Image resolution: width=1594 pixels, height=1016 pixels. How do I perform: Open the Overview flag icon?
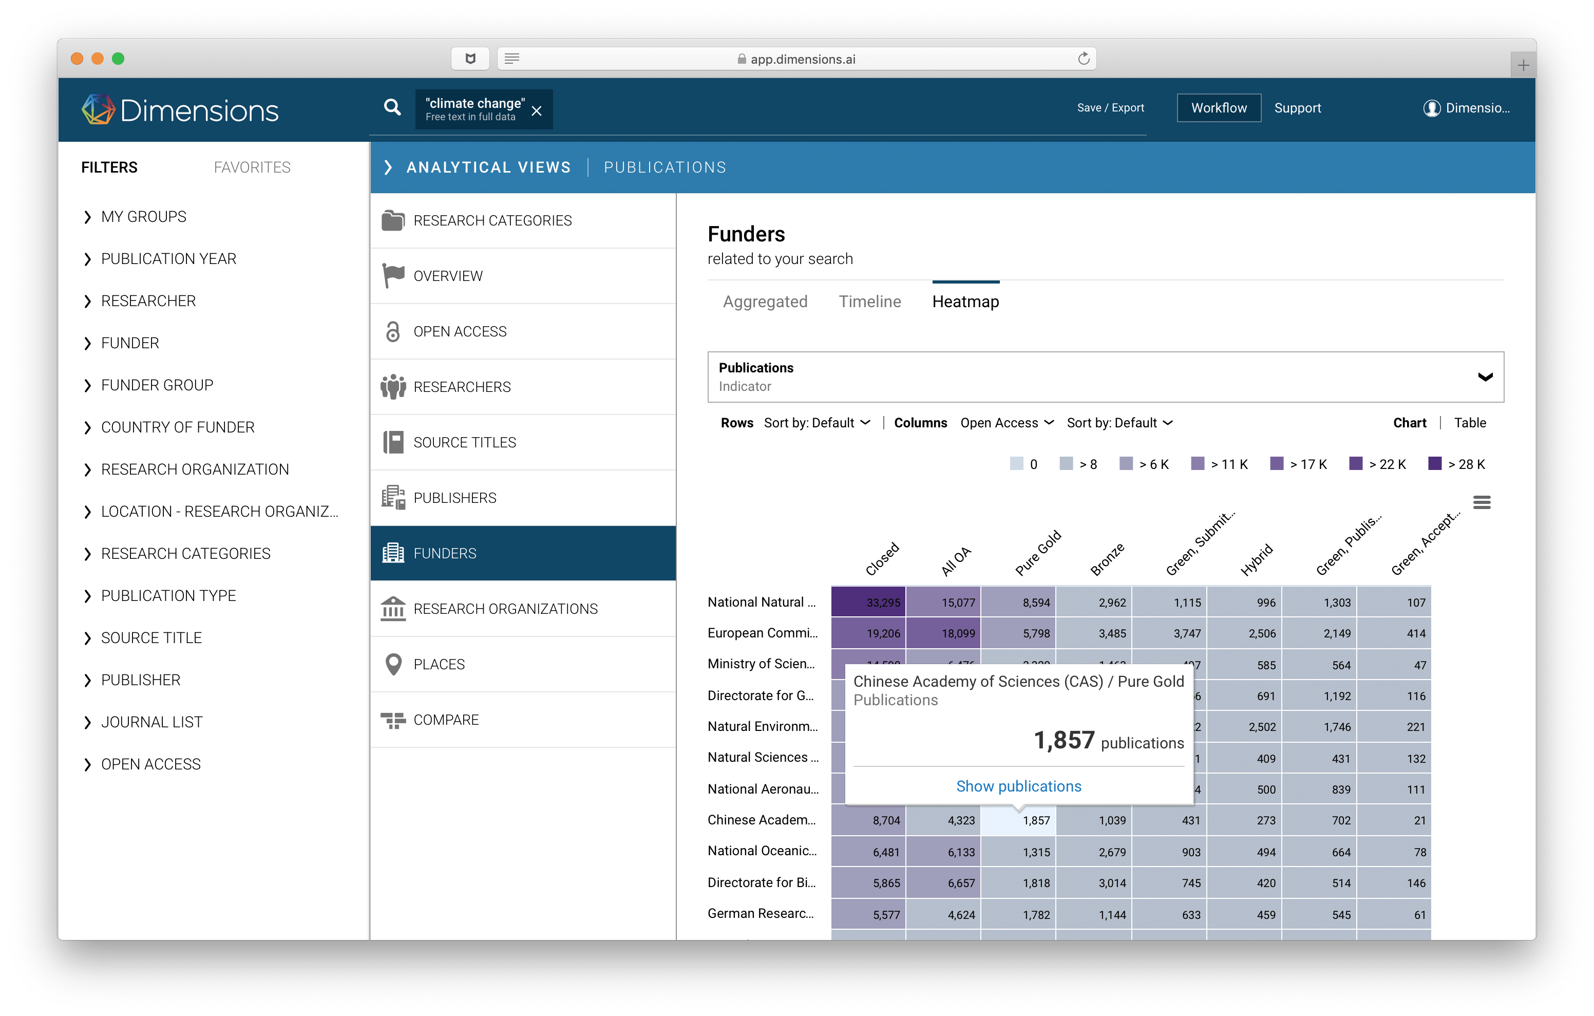[393, 275]
